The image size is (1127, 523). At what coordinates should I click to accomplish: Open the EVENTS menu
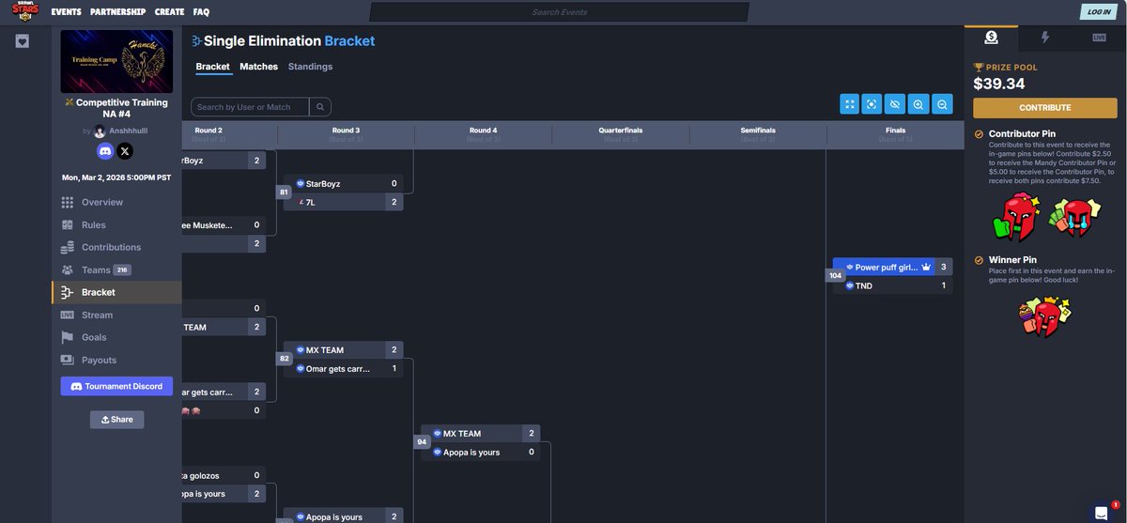pos(66,12)
